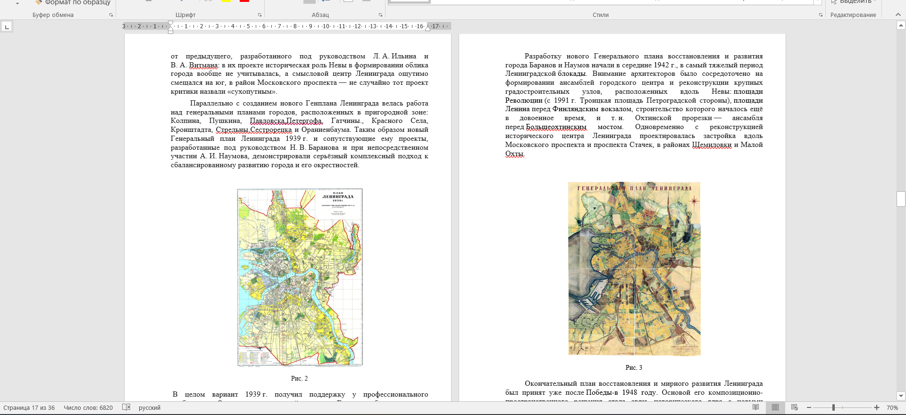Click the 70% zoom level indicator

point(892,407)
